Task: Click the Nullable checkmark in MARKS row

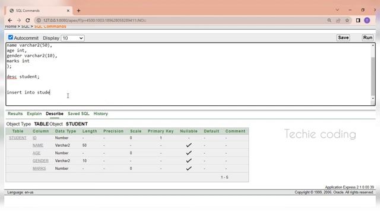Action: (x=189, y=168)
